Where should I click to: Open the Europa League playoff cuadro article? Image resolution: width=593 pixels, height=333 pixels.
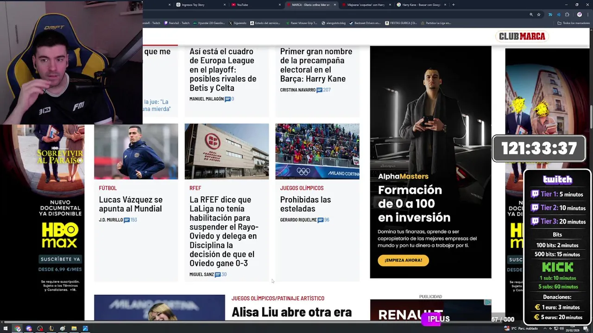pos(223,69)
